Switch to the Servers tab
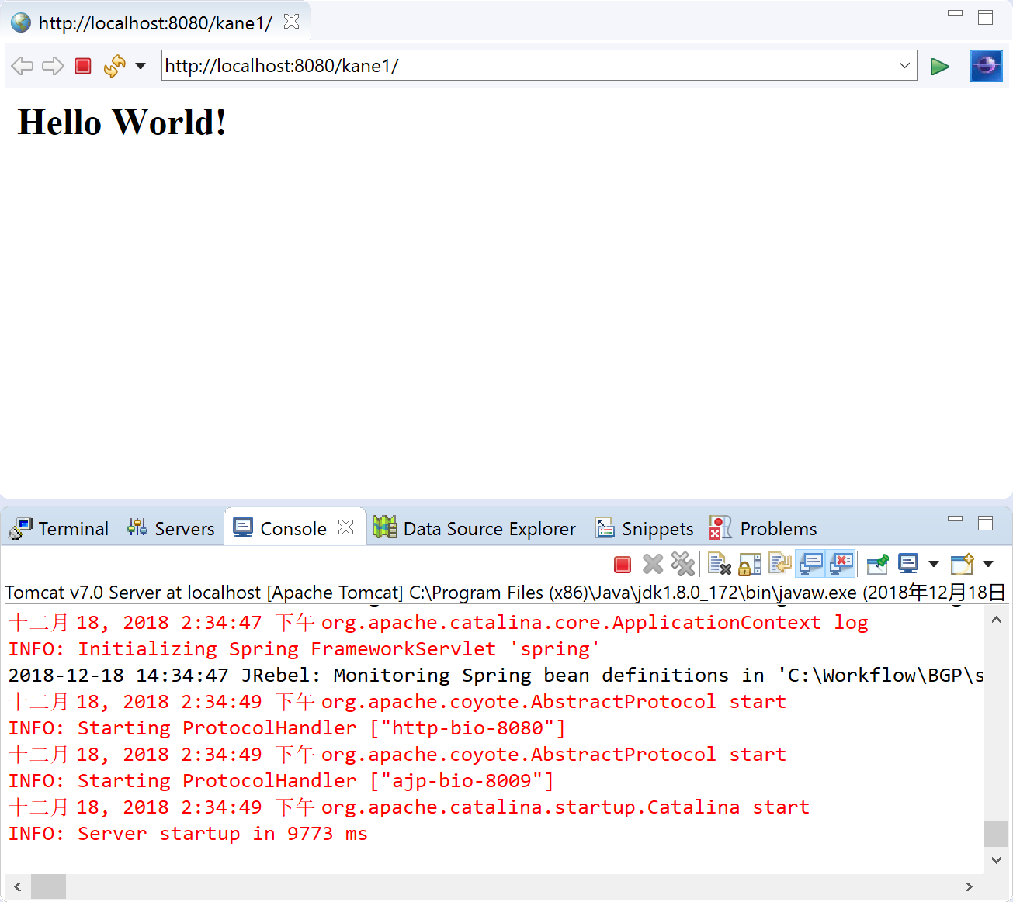This screenshot has width=1013, height=902. click(171, 529)
